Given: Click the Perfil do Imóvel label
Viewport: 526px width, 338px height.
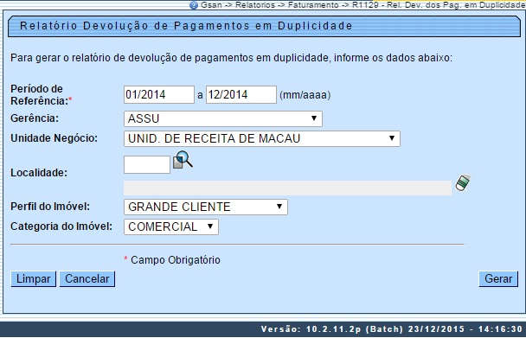Looking at the screenshot, I should point(50,207).
